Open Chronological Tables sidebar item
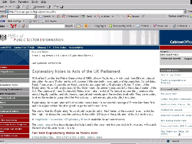The width and height of the screenshot is (192, 144). pyautogui.click(x=15, y=111)
